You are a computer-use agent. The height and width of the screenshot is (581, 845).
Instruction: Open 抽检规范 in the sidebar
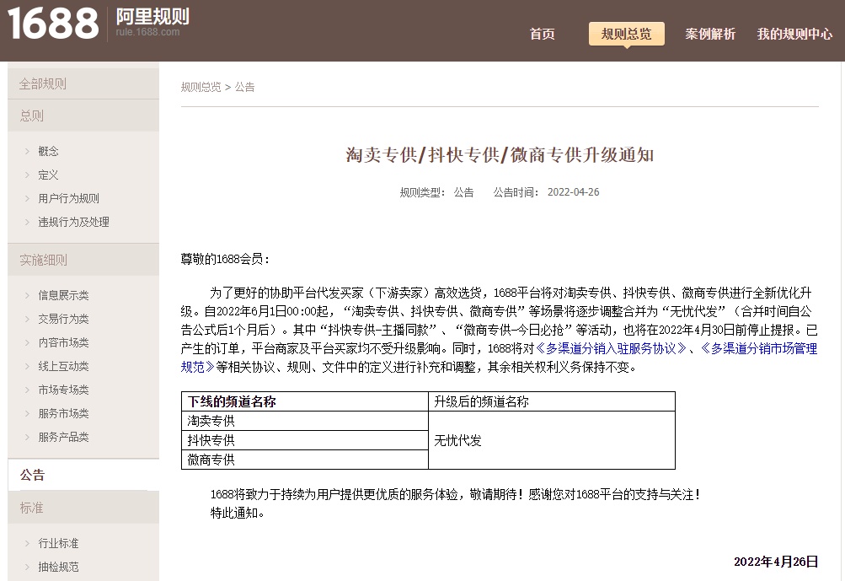click(58, 567)
